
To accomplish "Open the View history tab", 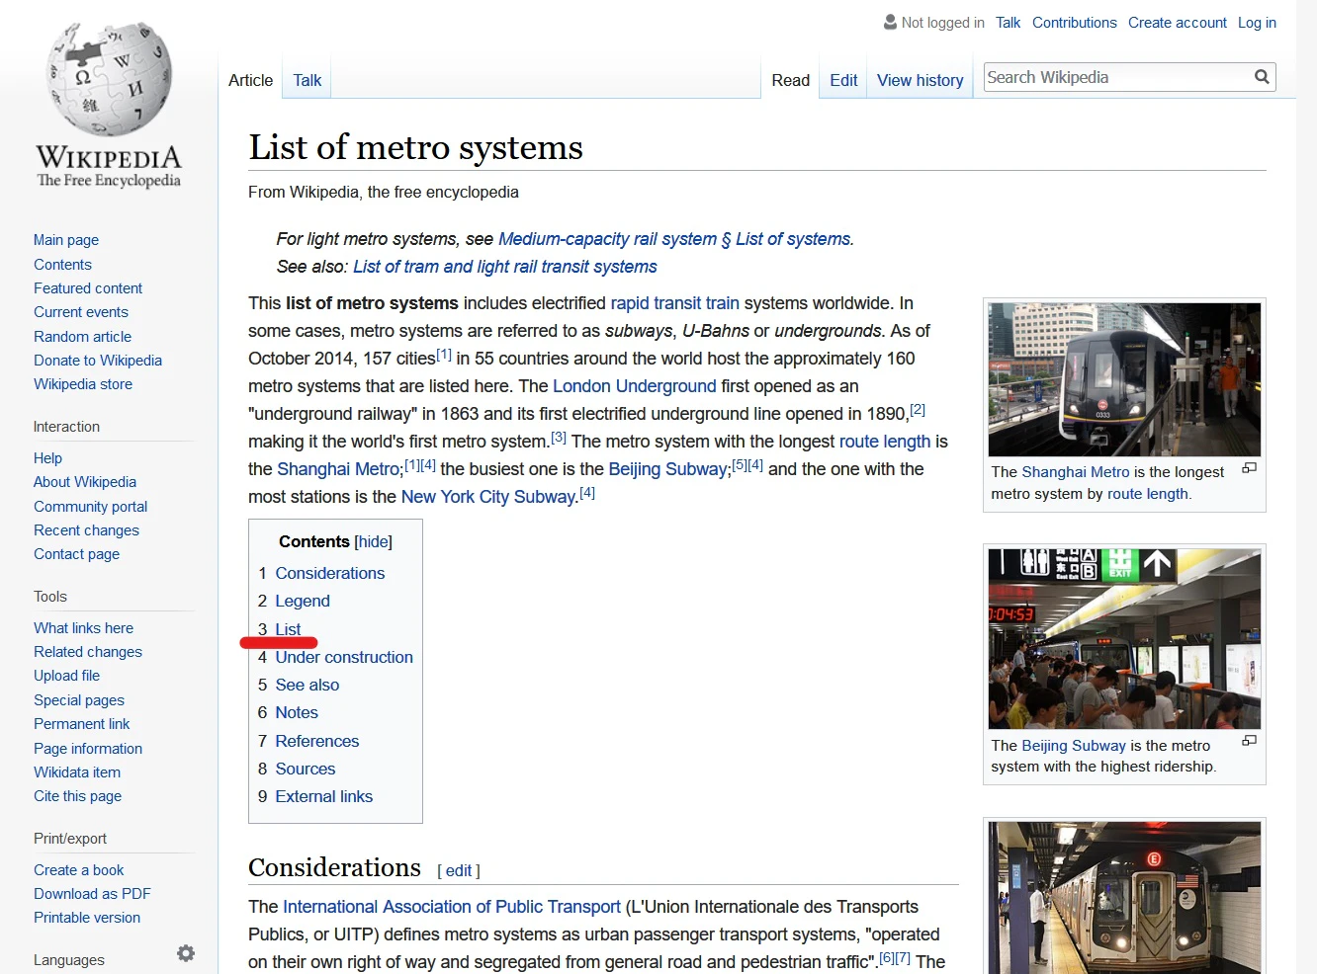I will [920, 80].
